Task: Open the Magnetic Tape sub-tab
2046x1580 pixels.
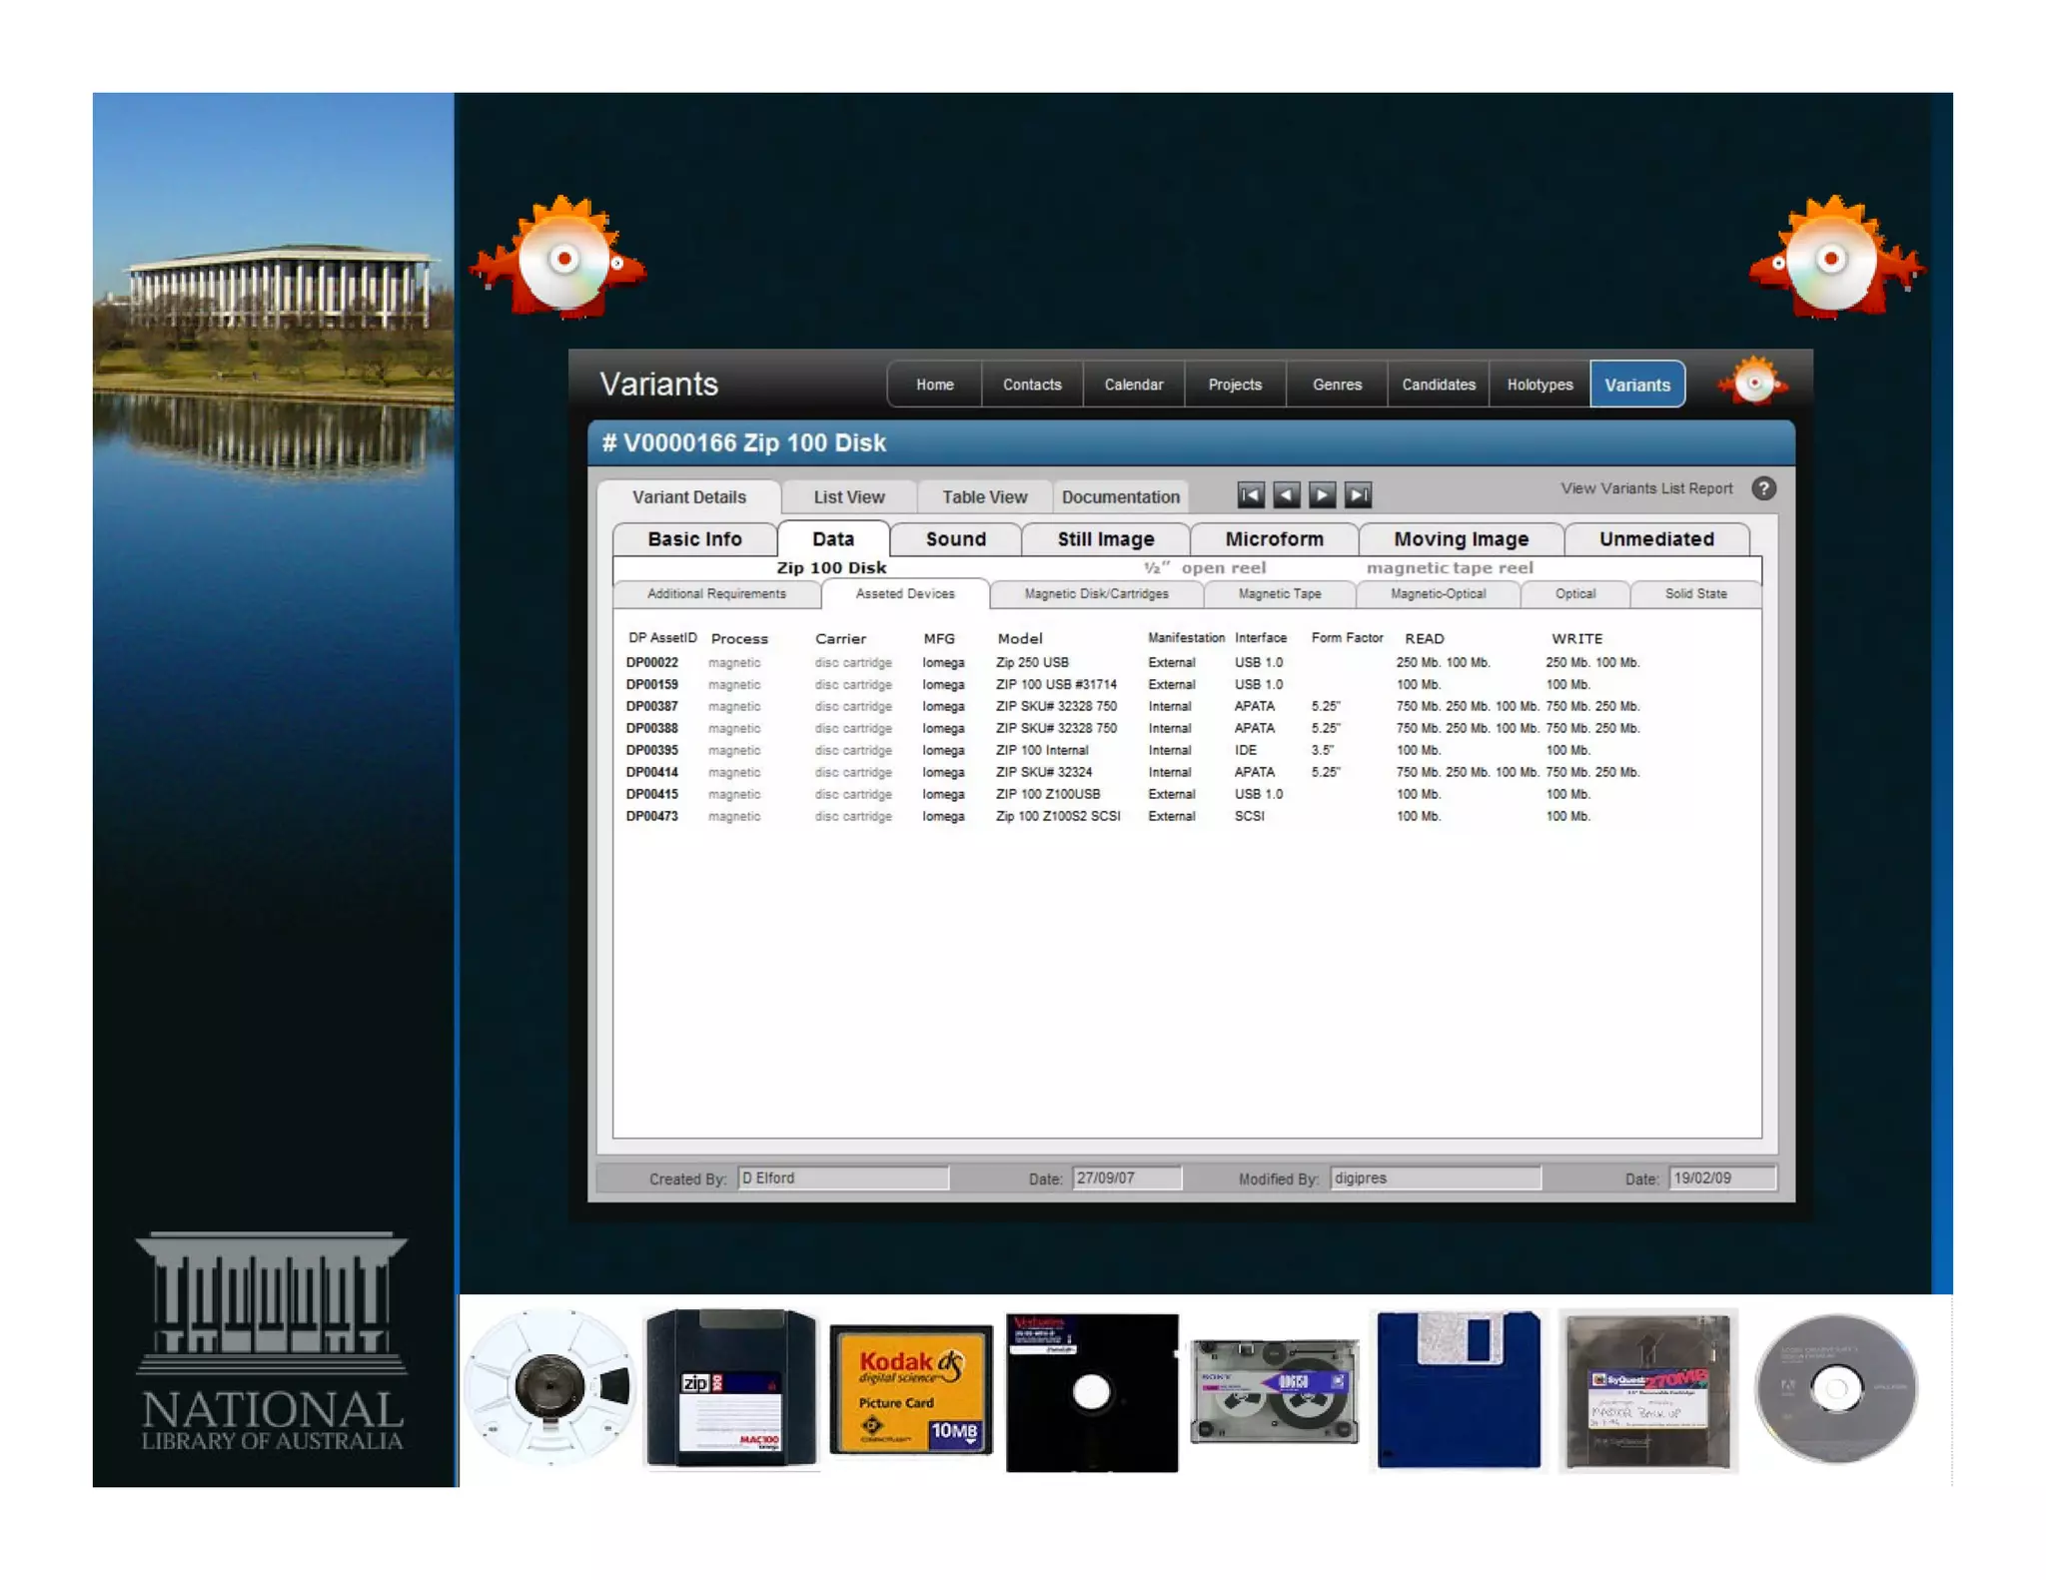Action: pos(1279,594)
